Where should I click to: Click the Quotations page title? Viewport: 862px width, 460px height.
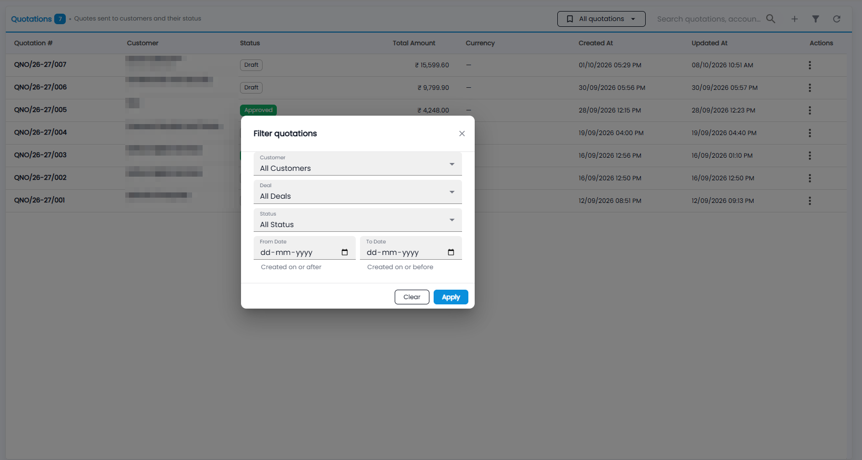[x=32, y=19]
